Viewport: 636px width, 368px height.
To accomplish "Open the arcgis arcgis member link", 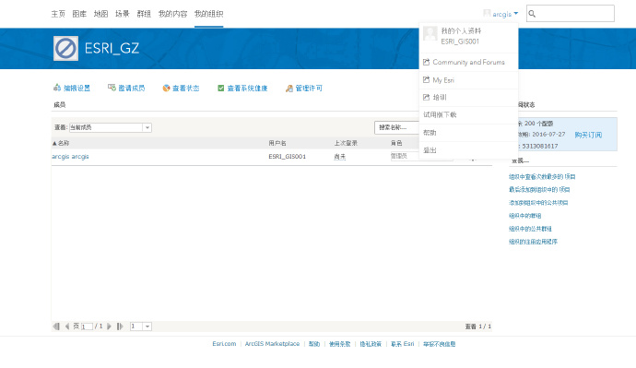I will 70,157.
